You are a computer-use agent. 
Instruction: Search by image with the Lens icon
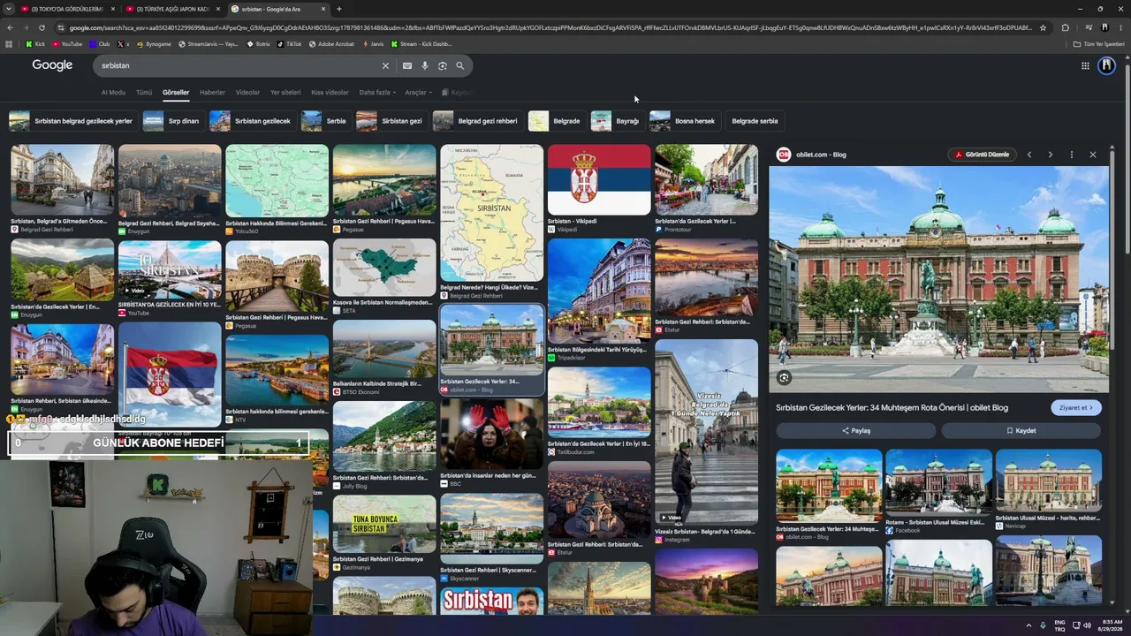coord(443,65)
